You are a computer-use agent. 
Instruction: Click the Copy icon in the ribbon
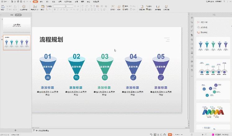[x=7, y=9]
